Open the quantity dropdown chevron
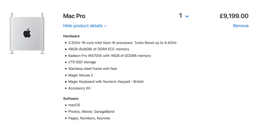269x128 pixels. click(187, 17)
